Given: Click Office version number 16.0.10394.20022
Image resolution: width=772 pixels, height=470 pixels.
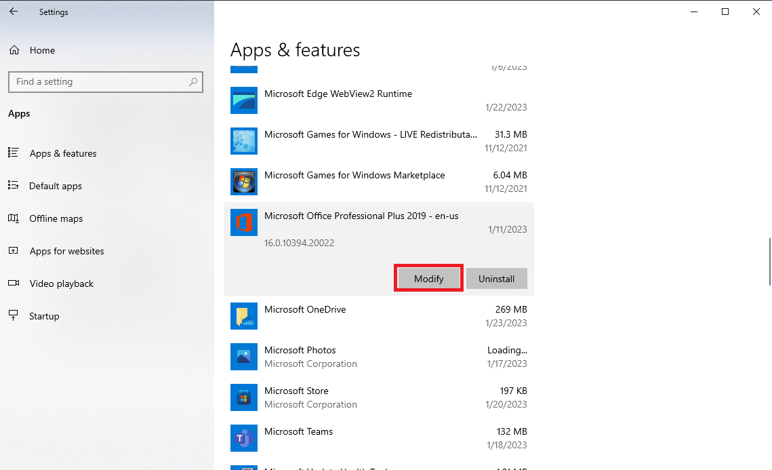Looking at the screenshot, I should point(300,243).
